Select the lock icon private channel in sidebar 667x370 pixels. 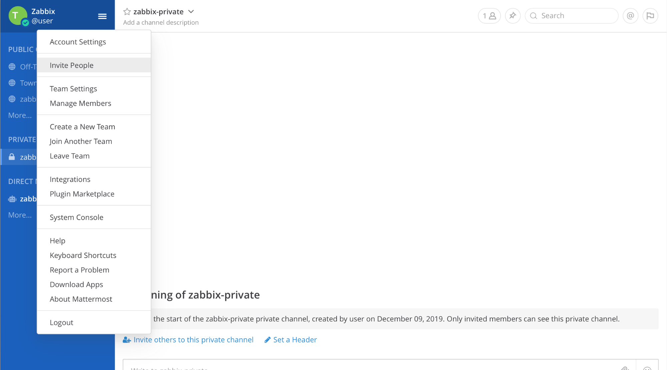[x=20, y=157]
